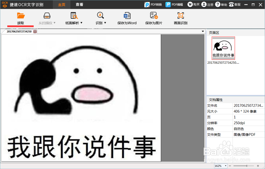Click the 页 property label
Viewport: 265px width, 169px height.
pyautogui.click(x=209, y=117)
